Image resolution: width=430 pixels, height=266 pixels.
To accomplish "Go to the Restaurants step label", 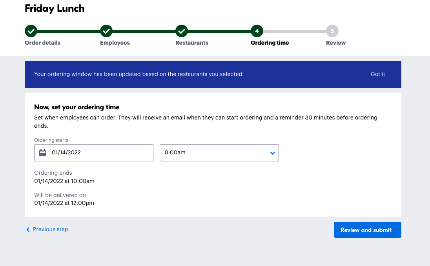I will pyautogui.click(x=192, y=43).
